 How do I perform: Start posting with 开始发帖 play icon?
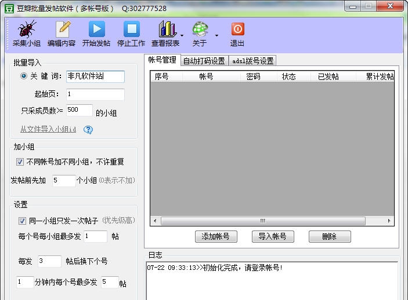(96, 29)
